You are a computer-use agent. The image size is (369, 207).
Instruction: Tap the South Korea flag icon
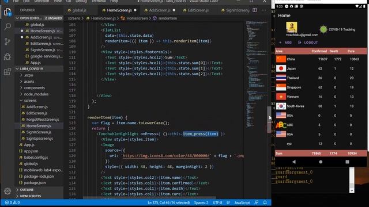[281, 106]
